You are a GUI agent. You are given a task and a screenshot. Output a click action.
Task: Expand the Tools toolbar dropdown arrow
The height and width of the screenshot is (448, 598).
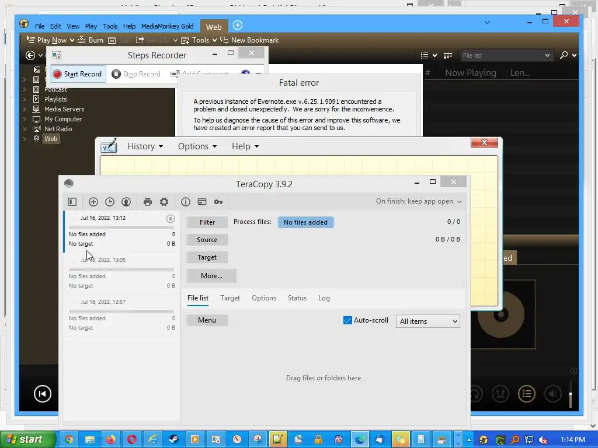pos(214,40)
